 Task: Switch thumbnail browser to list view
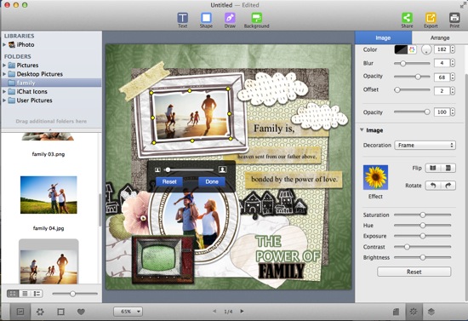25,294
